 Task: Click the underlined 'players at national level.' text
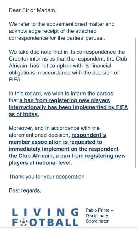41,163
